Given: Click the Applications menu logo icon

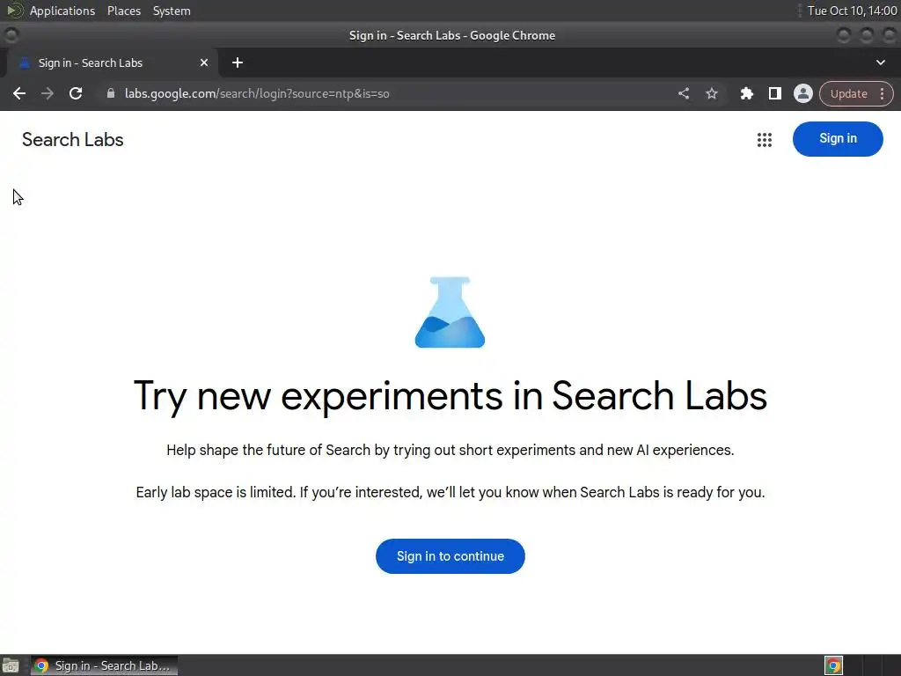Looking at the screenshot, I should (15, 11).
